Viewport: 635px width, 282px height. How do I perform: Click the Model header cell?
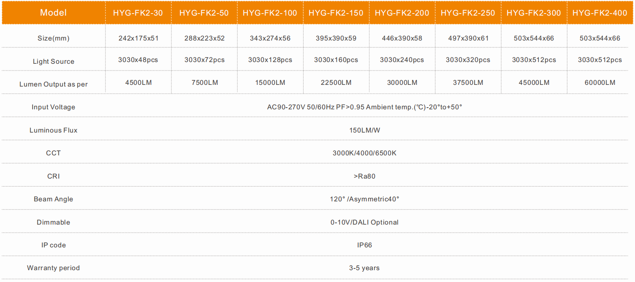53,13
